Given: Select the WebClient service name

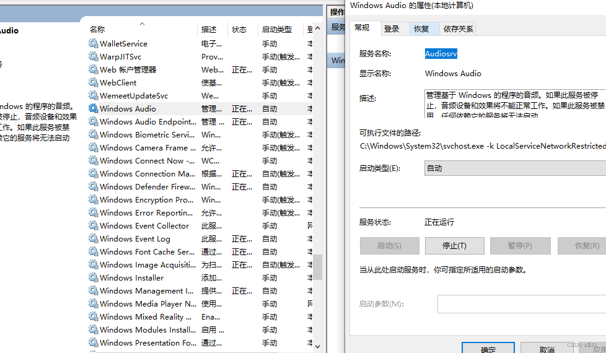Looking at the screenshot, I should [118, 82].
